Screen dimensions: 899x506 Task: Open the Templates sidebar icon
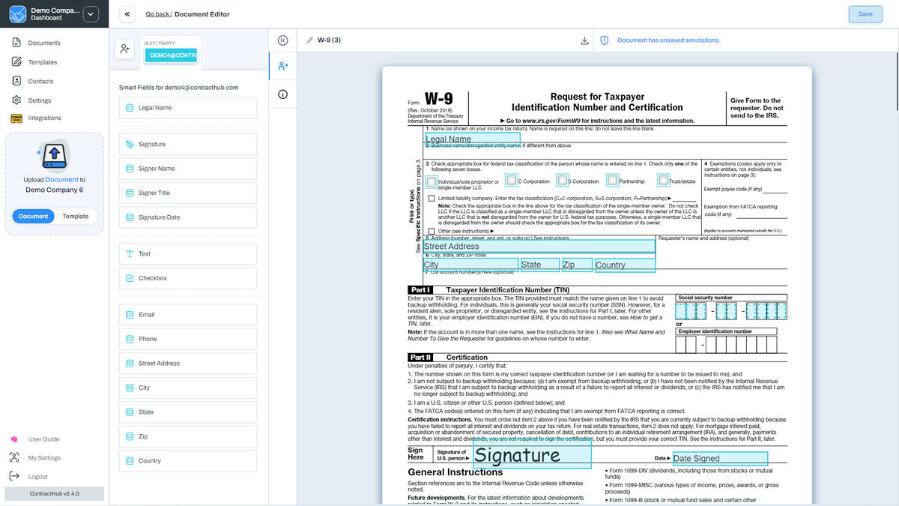16,62
